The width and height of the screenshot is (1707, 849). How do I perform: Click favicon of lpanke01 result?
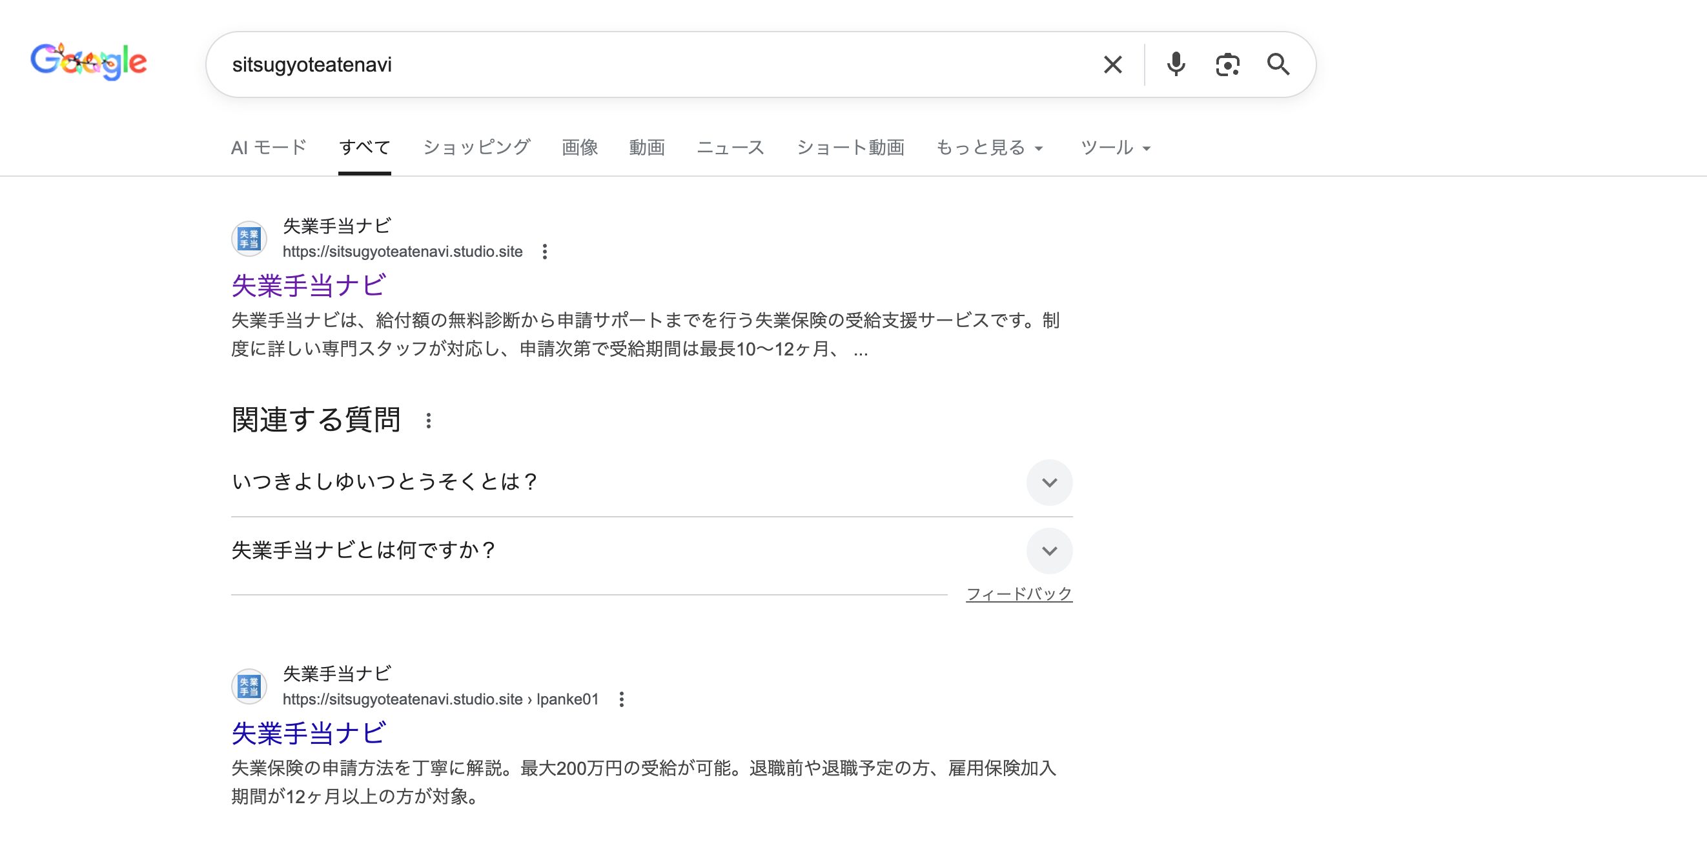pos(249,686)
